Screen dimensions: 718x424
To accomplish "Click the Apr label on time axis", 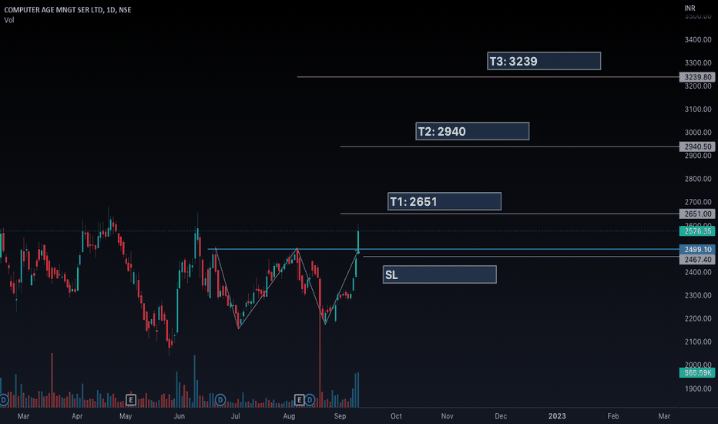I will click(x=77, y=416).
